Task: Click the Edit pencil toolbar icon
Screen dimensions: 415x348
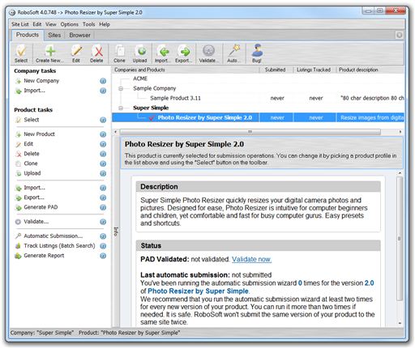Action: (76, 53)
